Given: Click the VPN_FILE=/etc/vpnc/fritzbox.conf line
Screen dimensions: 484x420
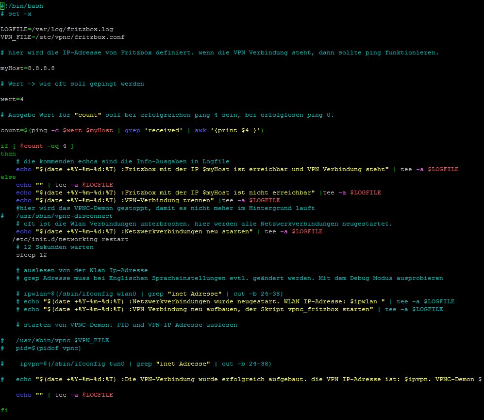Looking at the screenshot, I should (x=62, y=37).
